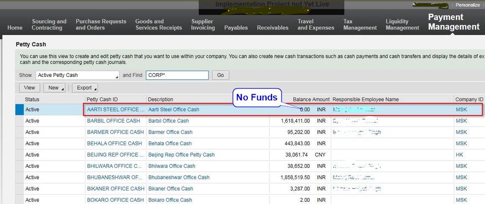The image size is (485, 204).
Task: Open Payables work center
Action: 236,27
